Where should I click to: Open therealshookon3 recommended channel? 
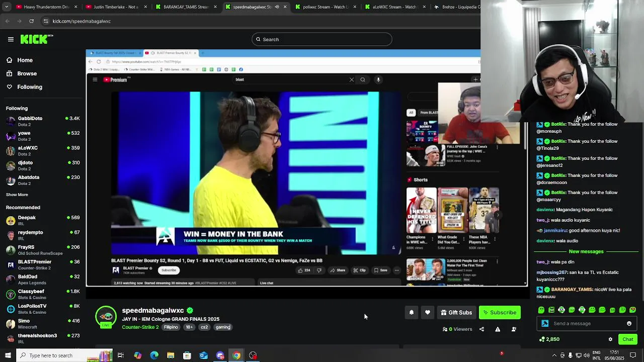[x=43, y=338]
